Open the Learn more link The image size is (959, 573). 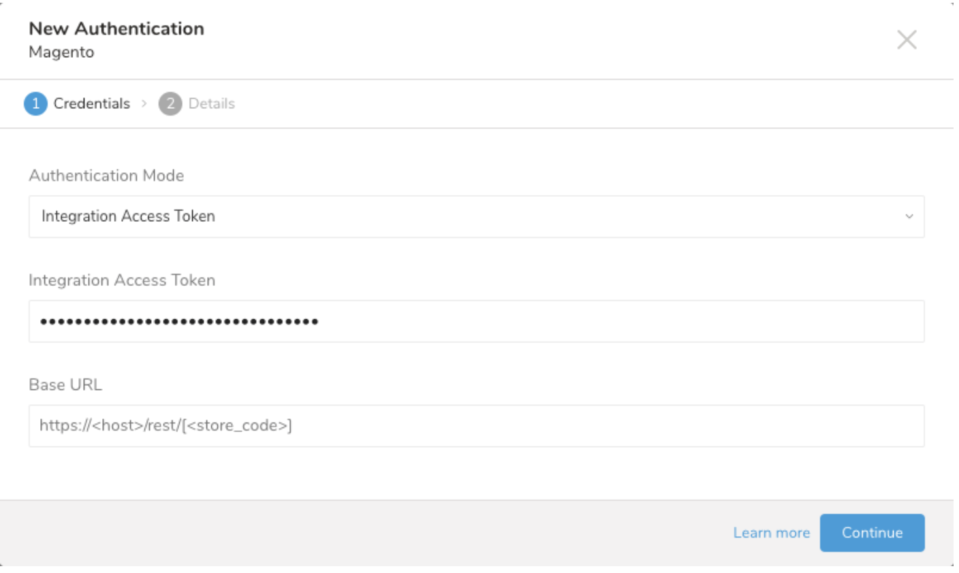pyautogui.click(x=771, y=533)
